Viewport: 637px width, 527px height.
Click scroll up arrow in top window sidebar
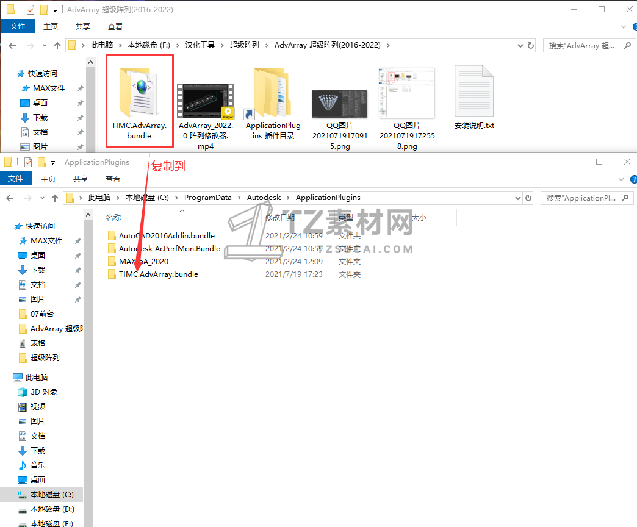[x=90, y=62]
